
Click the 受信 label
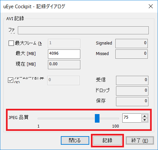(101, 80)
